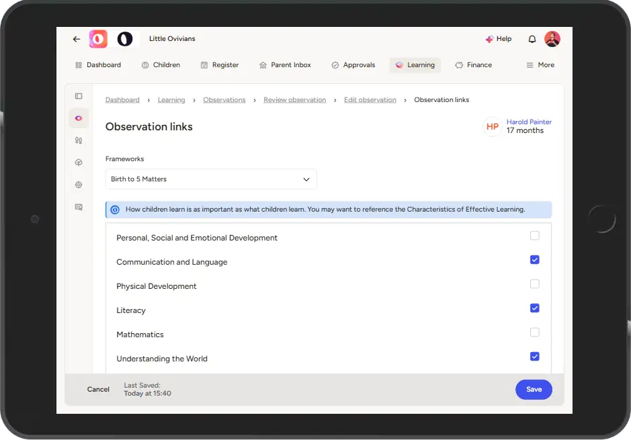631x440 pixels.
Task: Click the back arrow in the header
Action: (77, 39)
